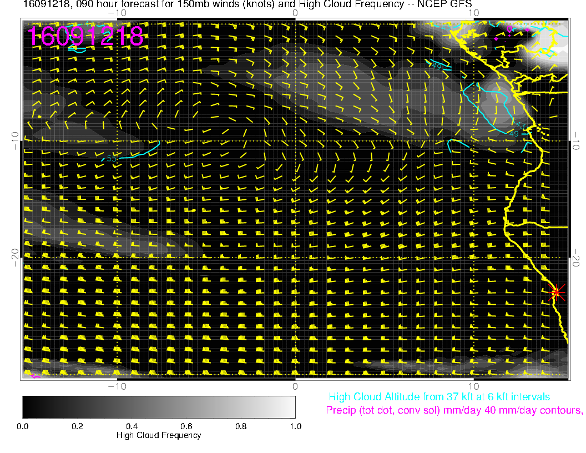586x453 pixels.
Task: Pick the mid-gray center of the colorbar
Action: pos(159,406)
